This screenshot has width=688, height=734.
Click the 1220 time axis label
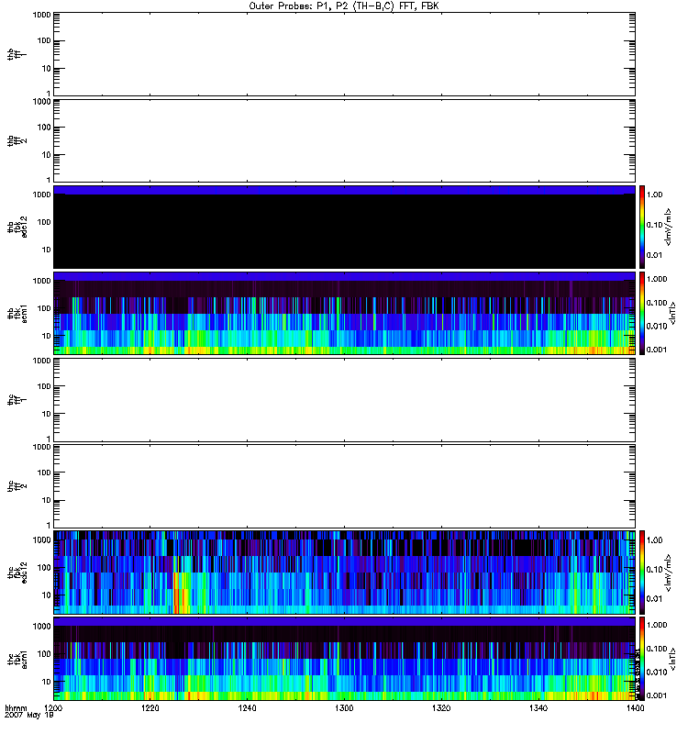(150, 710)
